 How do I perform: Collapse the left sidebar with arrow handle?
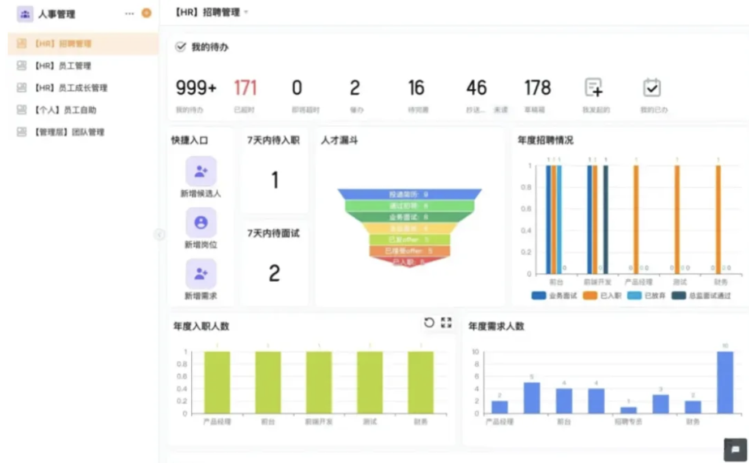point(160,234)
